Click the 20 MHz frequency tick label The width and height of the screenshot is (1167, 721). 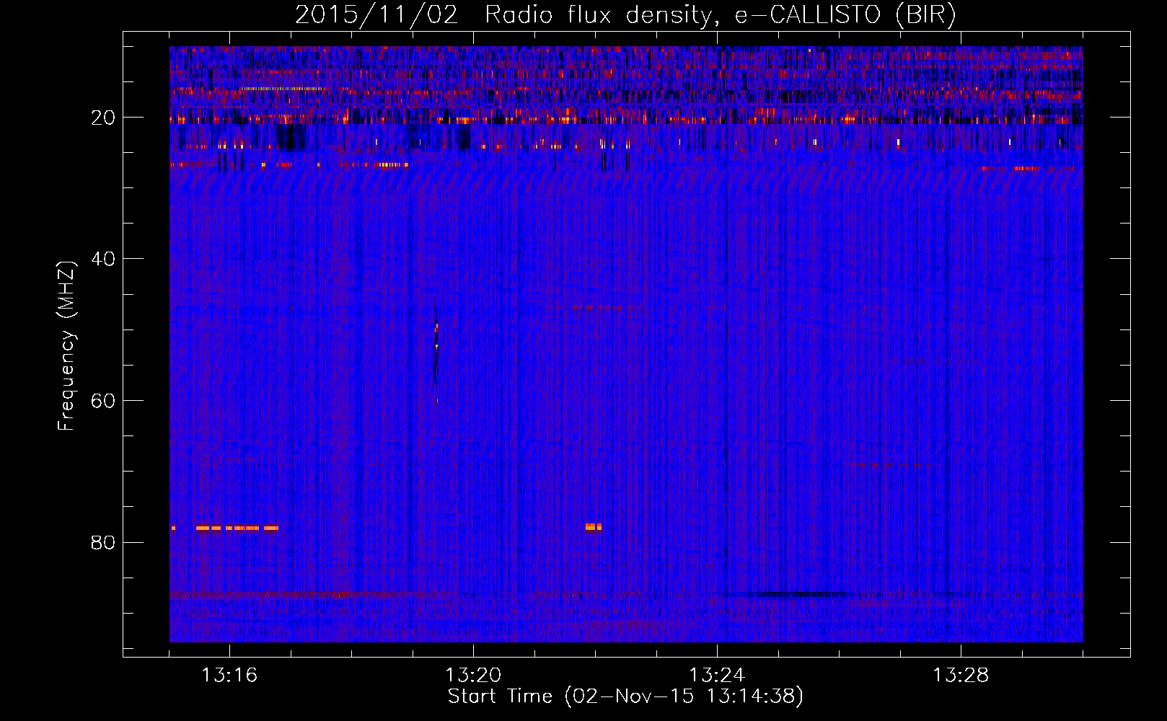[x=103, y=118]
